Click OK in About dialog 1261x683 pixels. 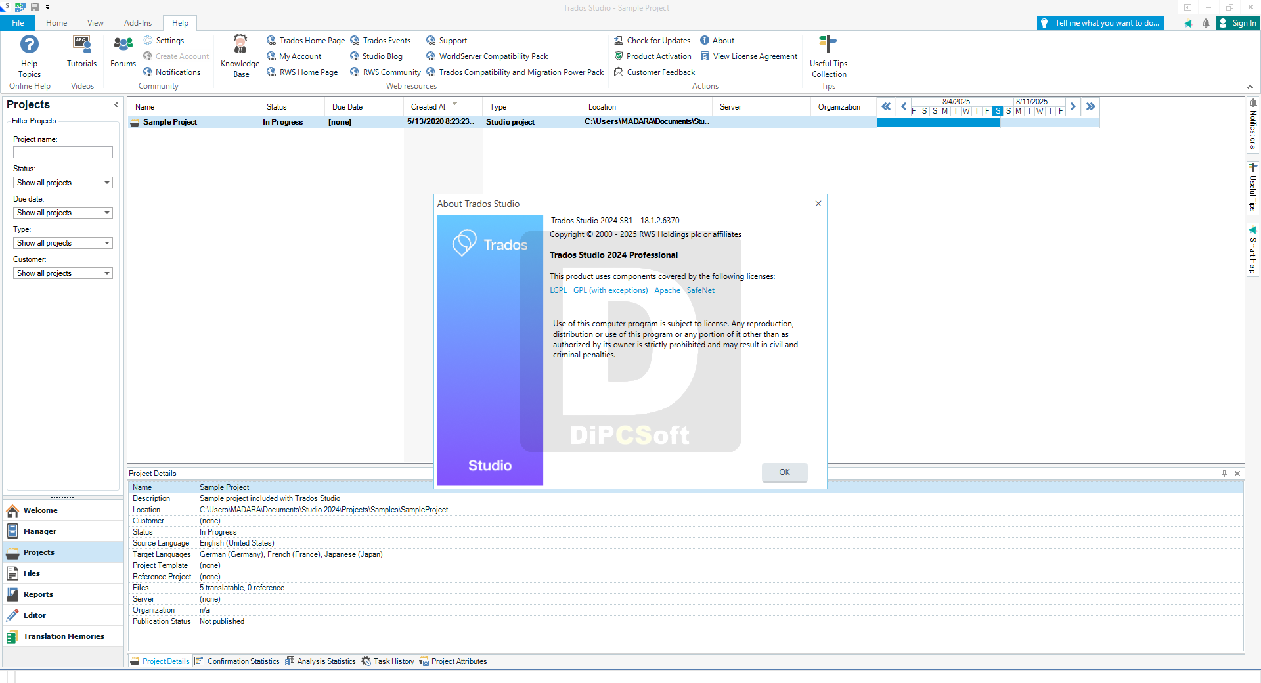[x=784, y=472]
